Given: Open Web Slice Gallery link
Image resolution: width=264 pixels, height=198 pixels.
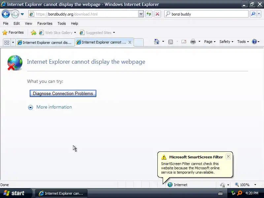Looking at the screenshot, I should click(56, 32).
